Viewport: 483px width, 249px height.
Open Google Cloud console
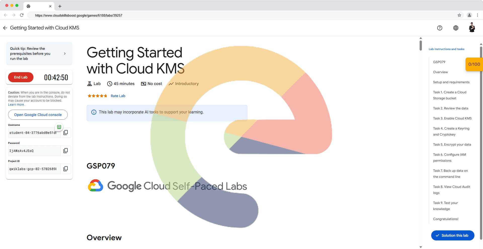coord(38,115)
